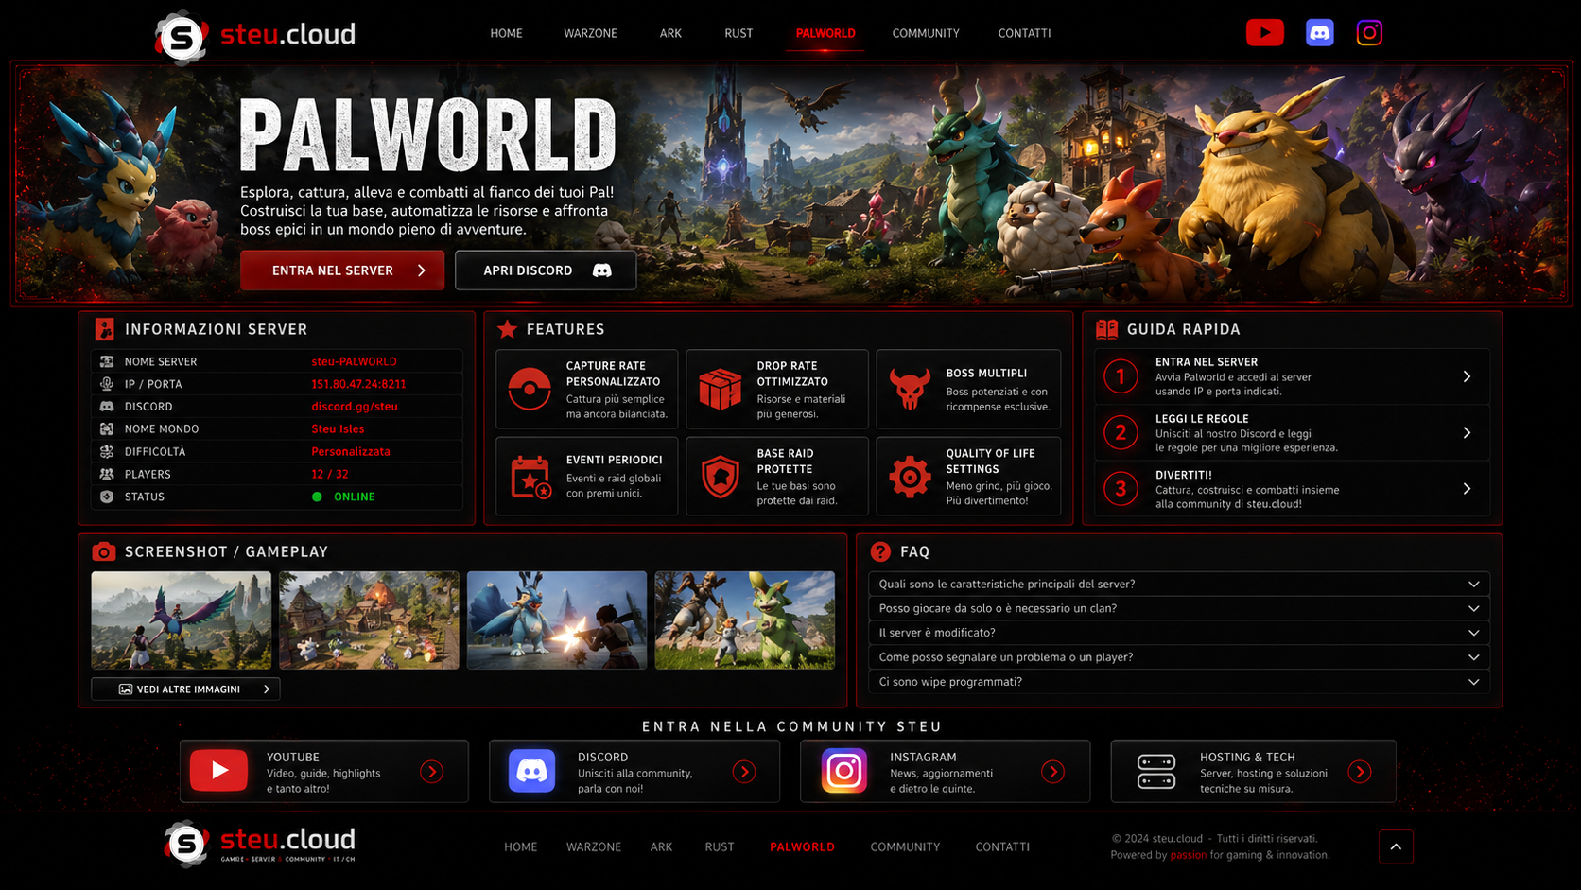Screen dimensions: 1581x890
Task: Click the step 3 circle in Guida Rapida
Action: 1121,489
